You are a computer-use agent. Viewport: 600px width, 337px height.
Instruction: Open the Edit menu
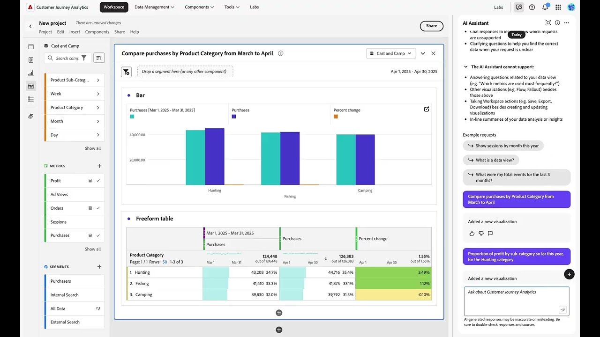point(61,32)
